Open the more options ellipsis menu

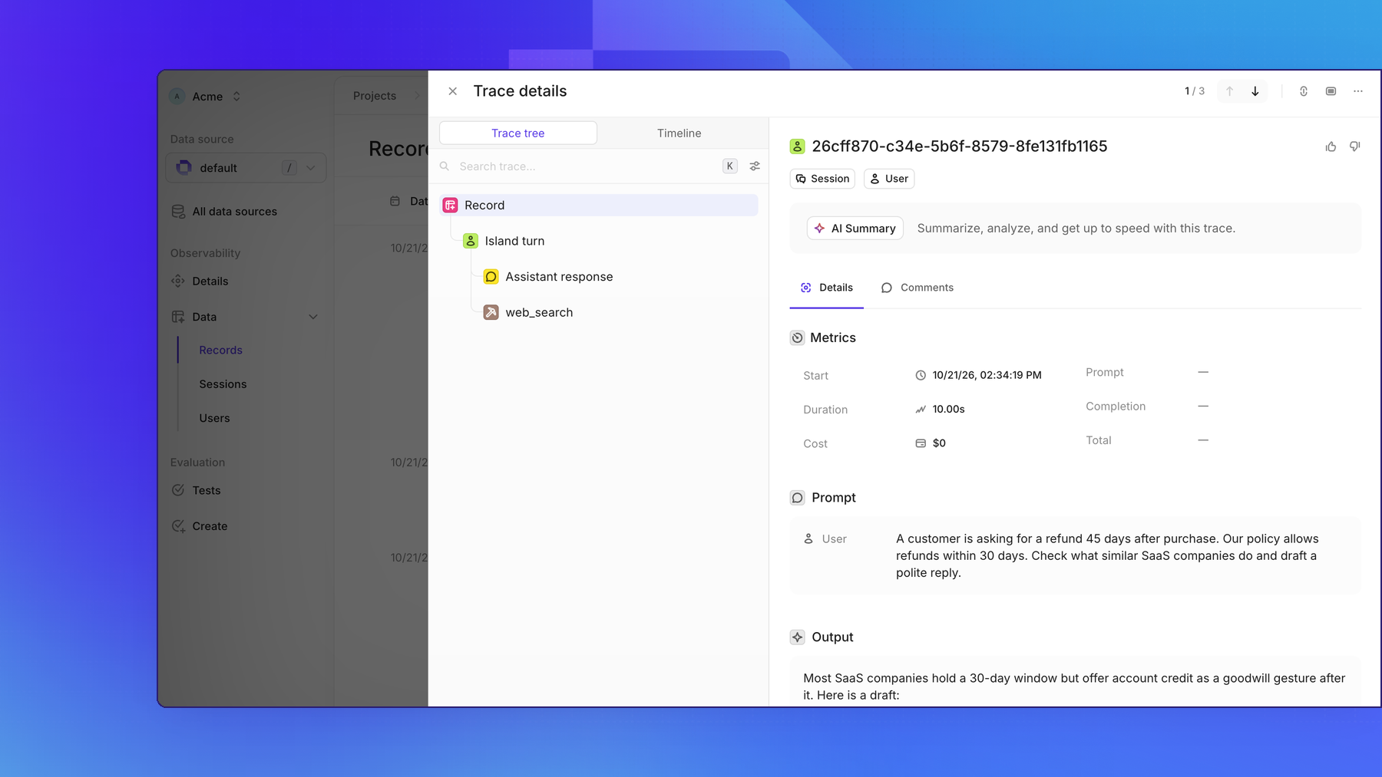click(1358, 91)
